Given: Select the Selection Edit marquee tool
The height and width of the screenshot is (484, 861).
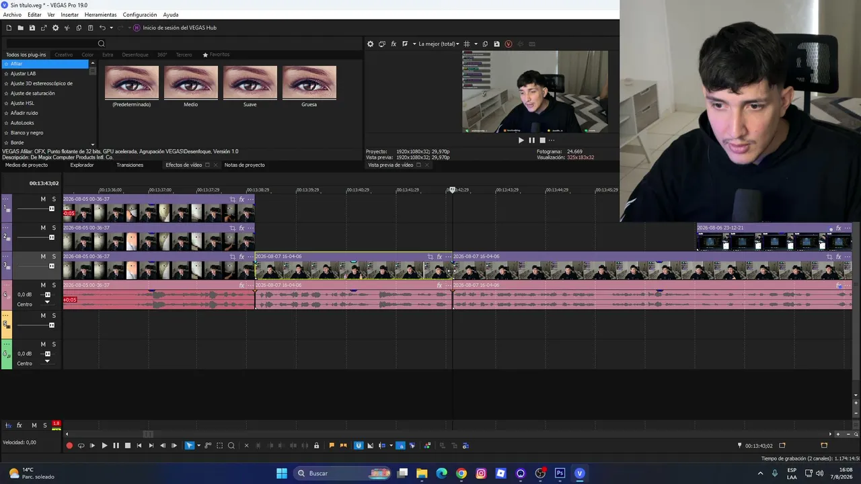Looking at the screenshot, I should point(219,446).
